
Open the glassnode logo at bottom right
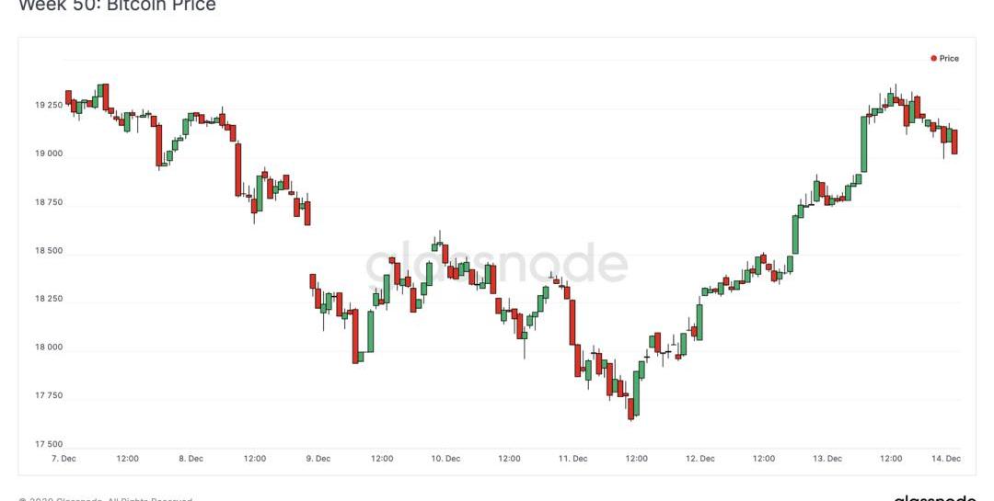coord(934,497)
